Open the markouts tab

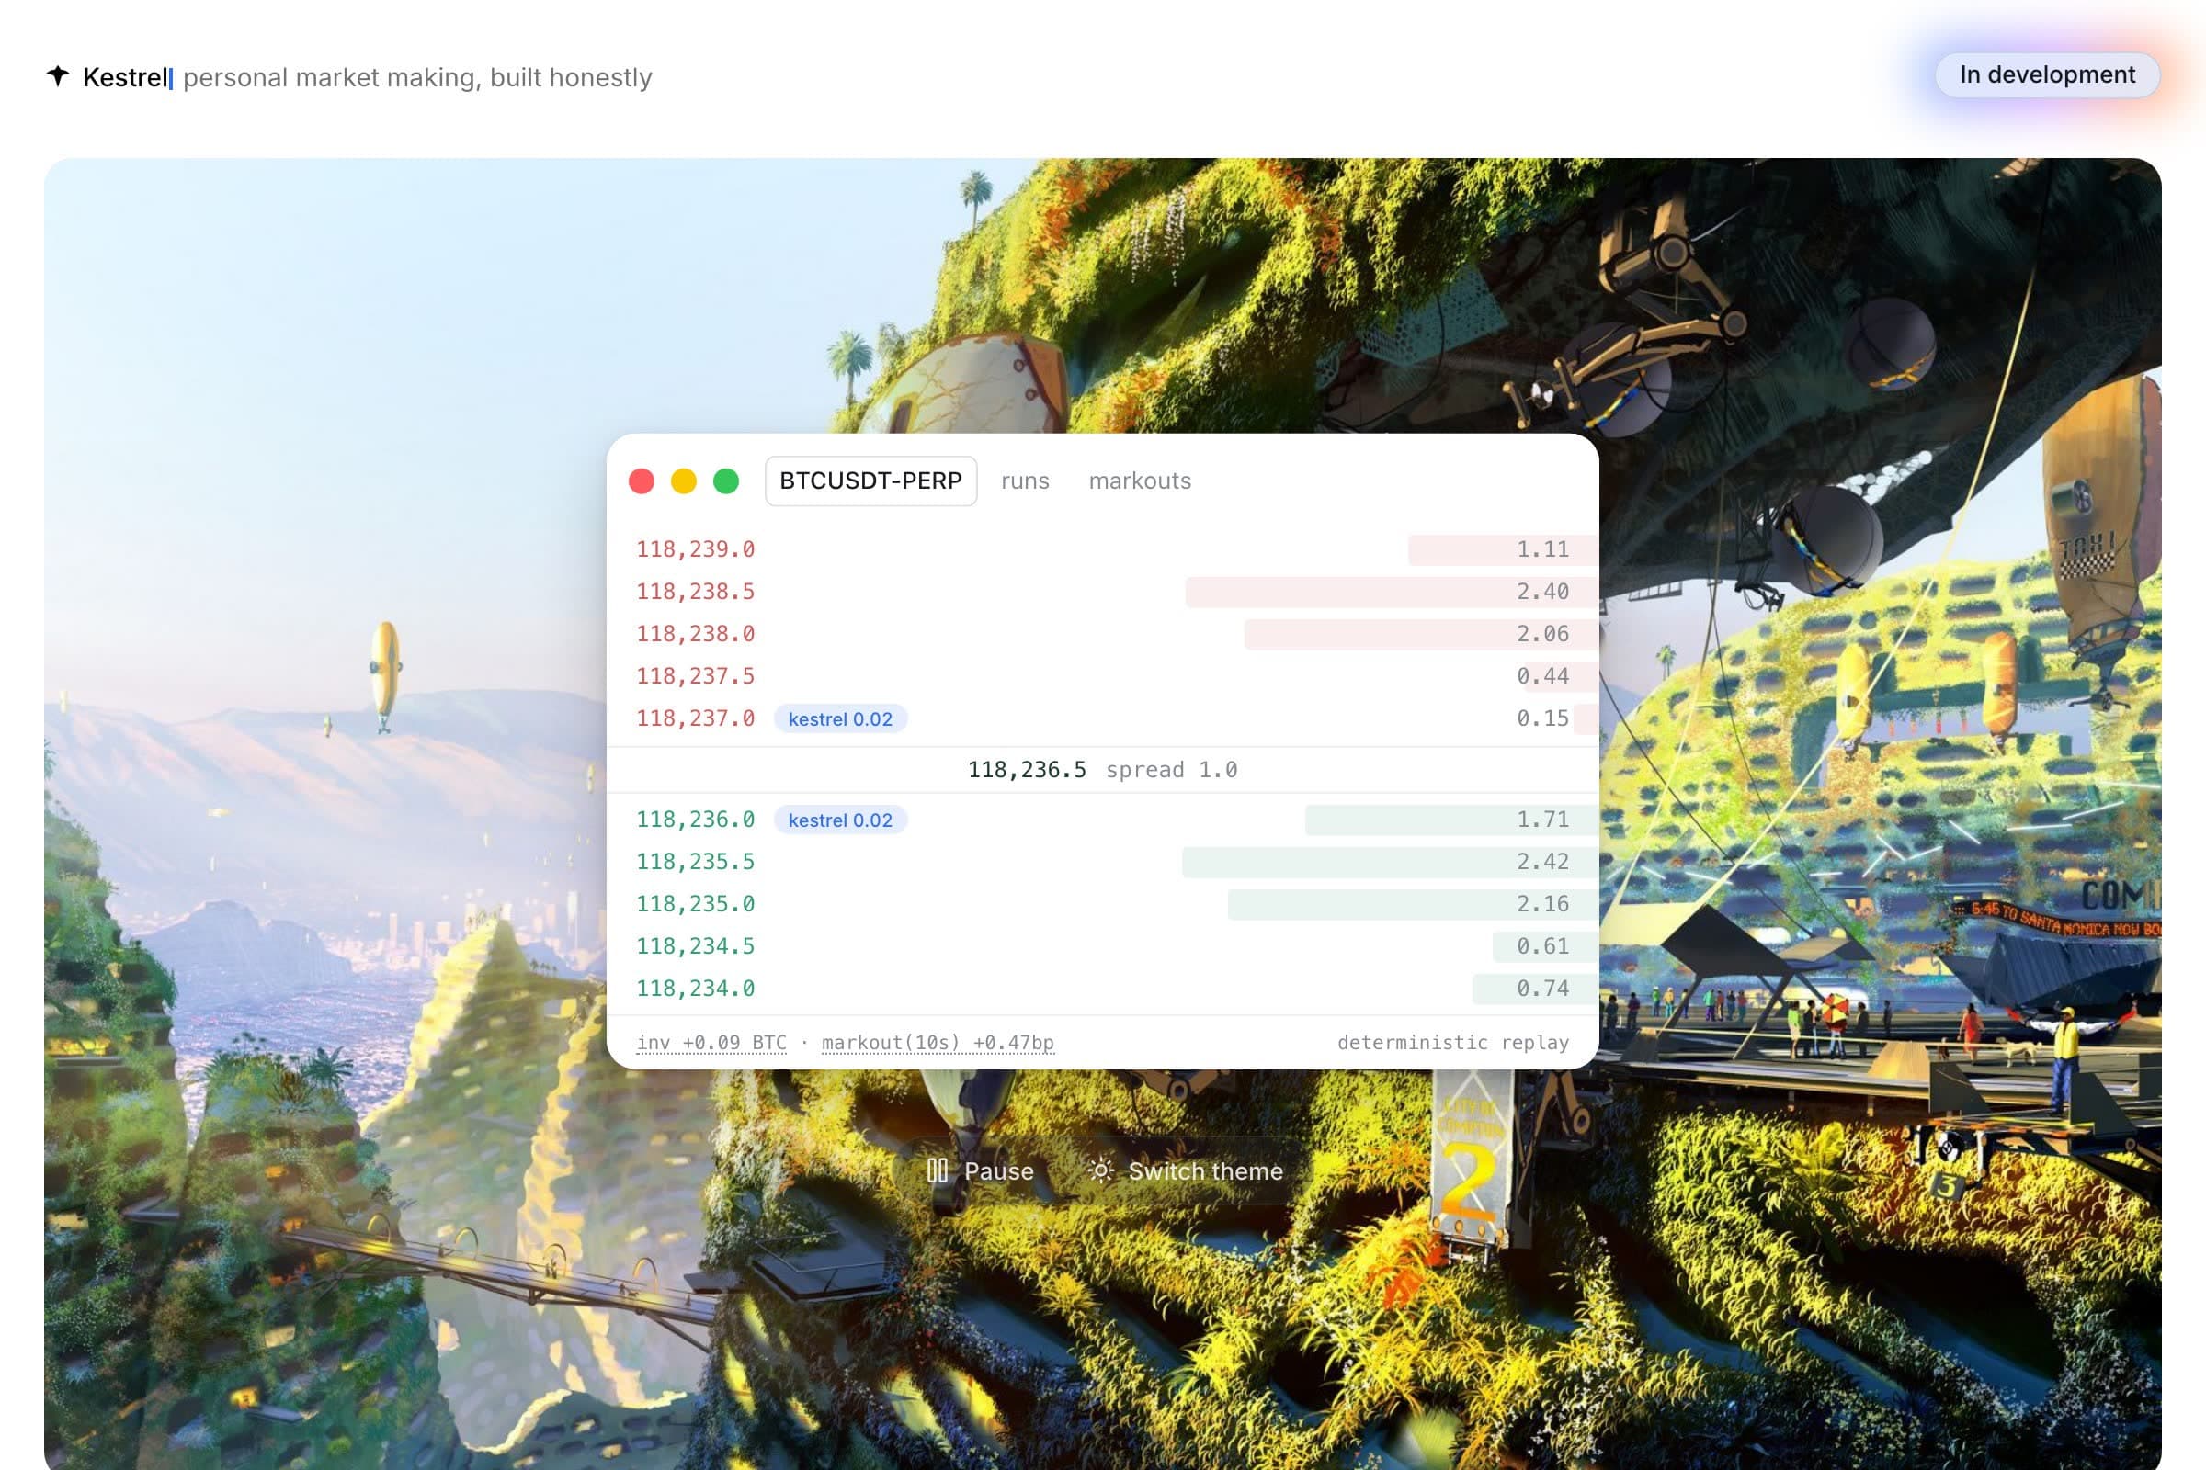[x=1140, y=481]
